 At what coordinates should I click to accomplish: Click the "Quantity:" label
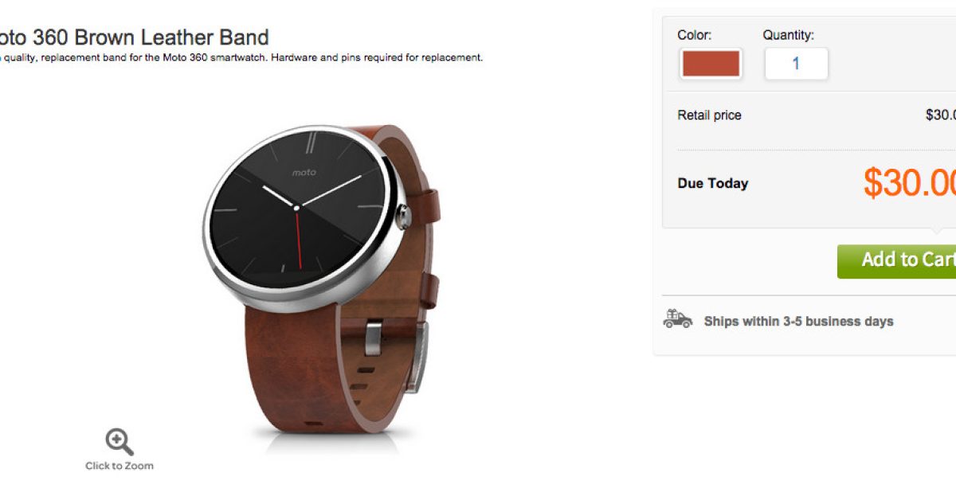pyautogui.click(x=788, y=35)
